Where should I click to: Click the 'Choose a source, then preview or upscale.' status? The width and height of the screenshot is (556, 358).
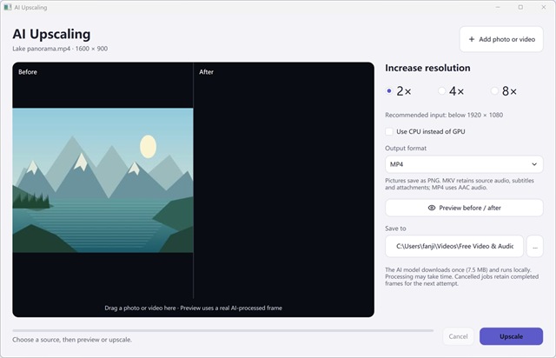click(x=72, y=340)
